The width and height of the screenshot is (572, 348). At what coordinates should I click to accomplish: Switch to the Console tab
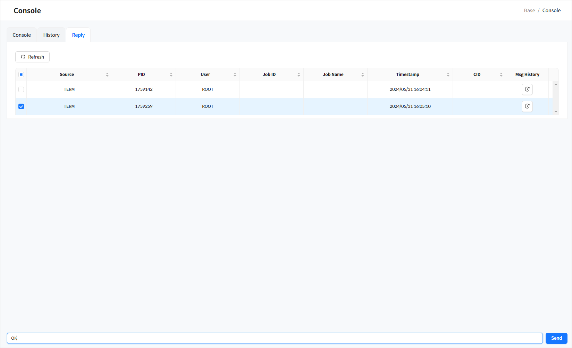pyautogui.click(x=22, y=35)
